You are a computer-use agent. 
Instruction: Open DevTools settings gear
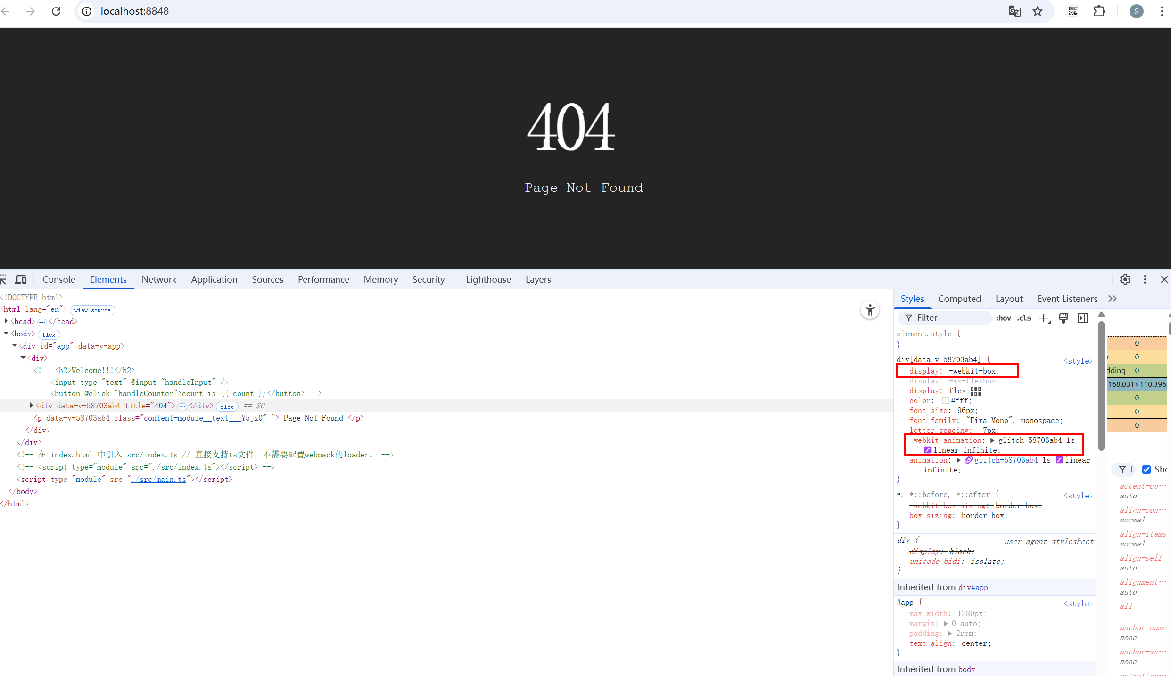point(1125,279)
